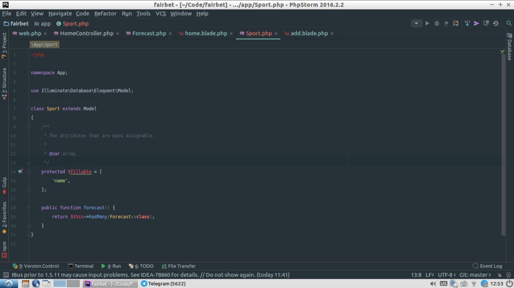The width and height of the screenshot is (514, 288).
Task: Close the Forecast.php tab
Action: (x=170, y=34)
